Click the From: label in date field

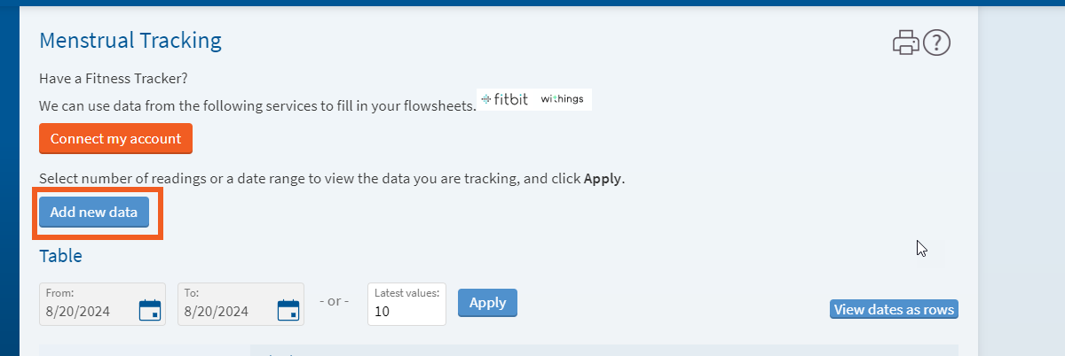click(59, 292)
